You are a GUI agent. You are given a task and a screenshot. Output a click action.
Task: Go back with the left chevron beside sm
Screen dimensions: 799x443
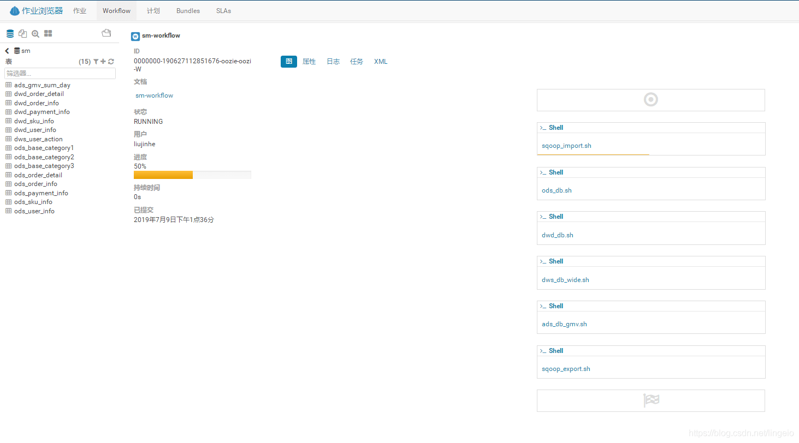7,51
